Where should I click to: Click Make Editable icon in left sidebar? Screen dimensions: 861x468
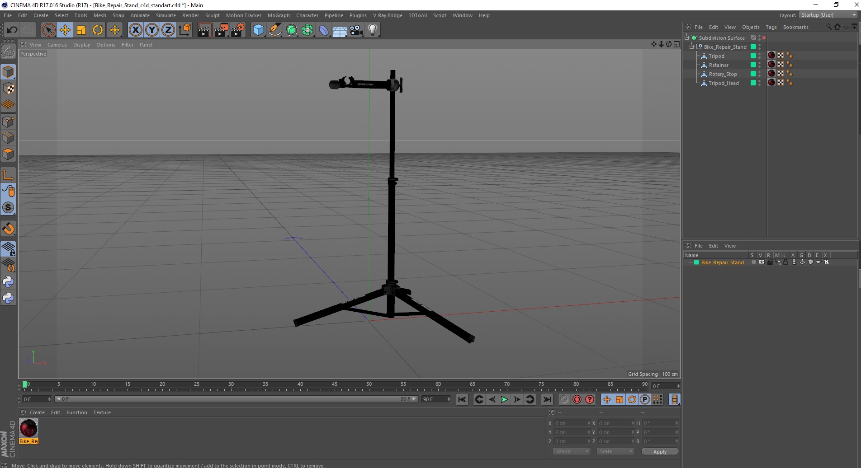pyautogui.click(x=8, y=51)
